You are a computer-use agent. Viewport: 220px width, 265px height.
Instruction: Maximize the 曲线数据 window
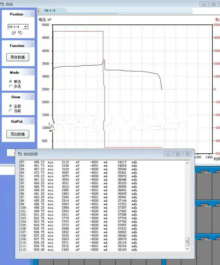(178, 154)
